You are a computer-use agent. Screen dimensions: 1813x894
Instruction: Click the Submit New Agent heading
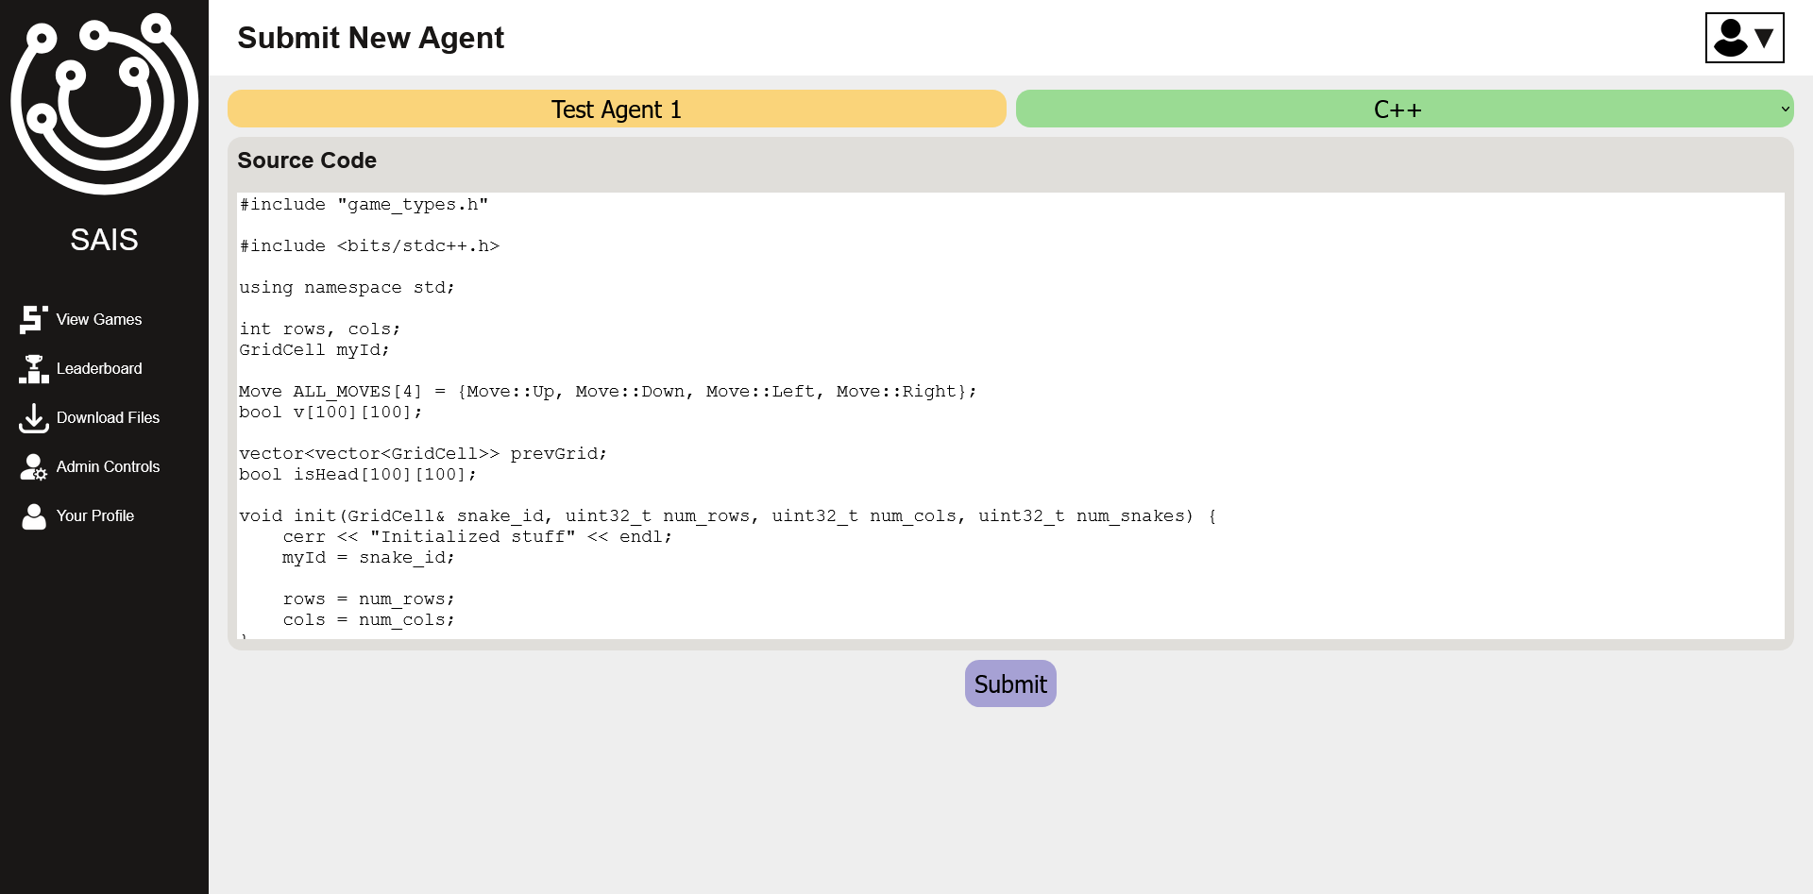(370, 38)
